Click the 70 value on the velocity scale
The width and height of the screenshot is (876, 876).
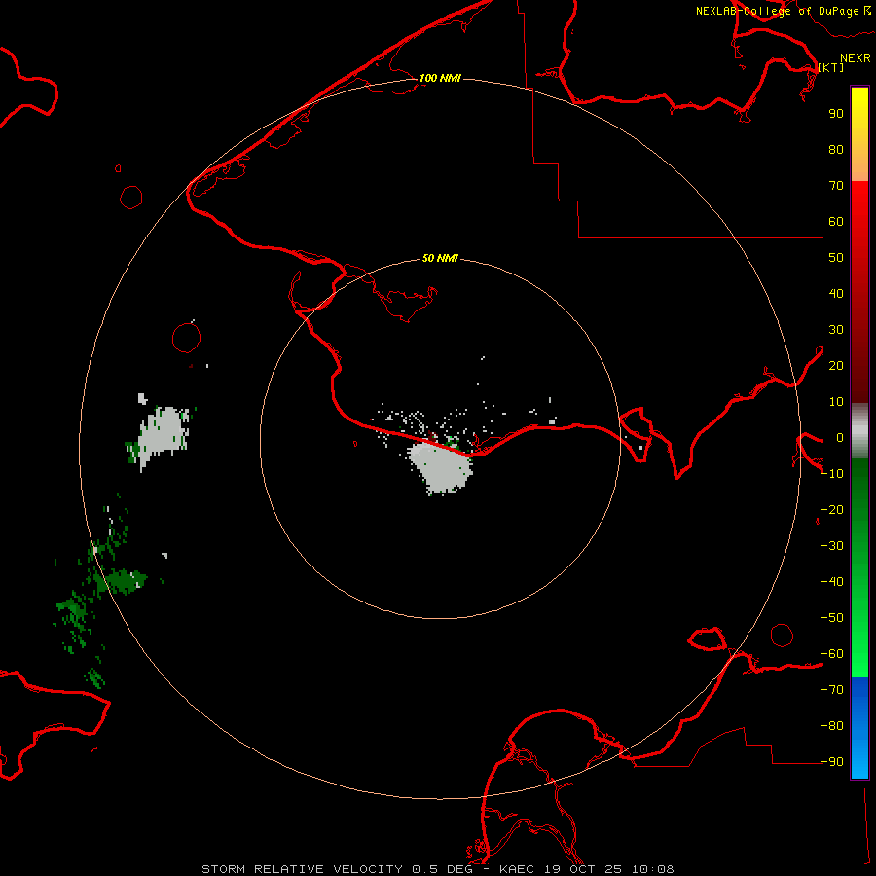pyautogui.click(x=836, y=186)
